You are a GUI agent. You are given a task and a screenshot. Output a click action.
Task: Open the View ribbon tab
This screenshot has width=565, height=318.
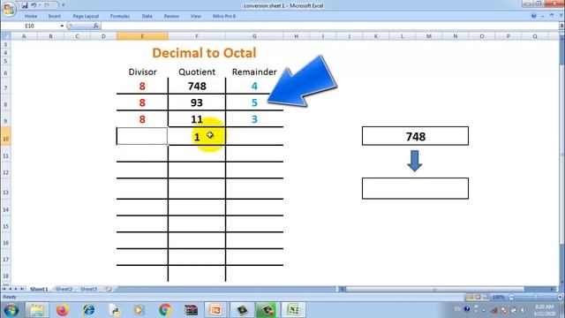tap(196, 16)
